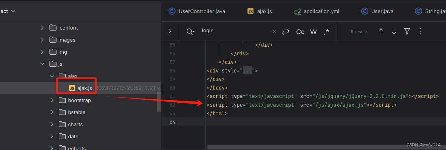Go to previous occurrence arrow

tap(381, 31)
